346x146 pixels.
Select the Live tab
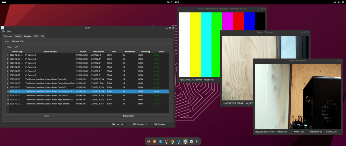coord(17,47)
